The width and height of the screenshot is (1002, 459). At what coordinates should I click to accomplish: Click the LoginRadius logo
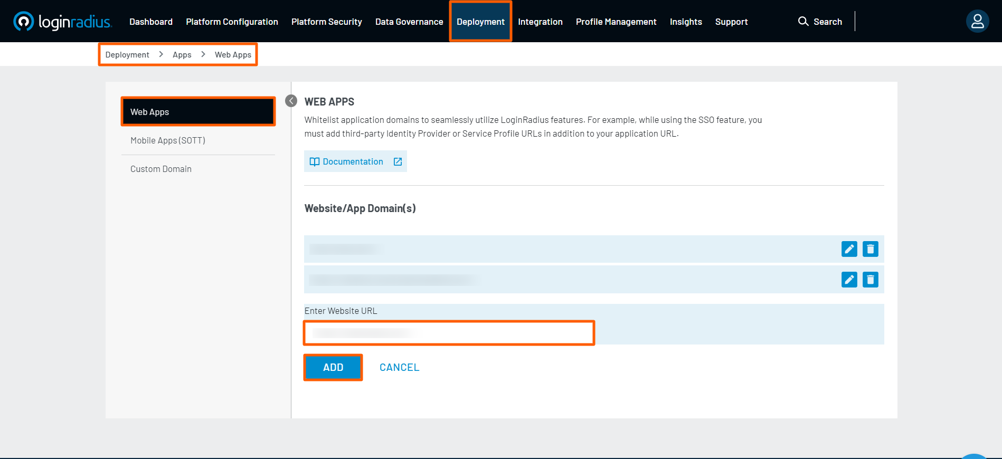62,22
